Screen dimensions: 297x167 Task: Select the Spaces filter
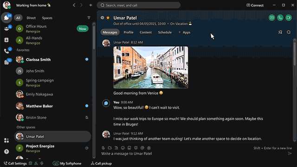pyautogui.click(x=47, y=18)
